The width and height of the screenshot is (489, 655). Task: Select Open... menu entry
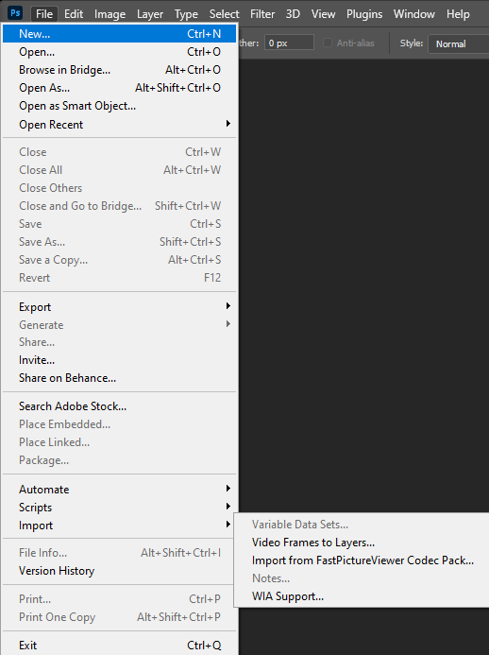[x=119, y=52]
